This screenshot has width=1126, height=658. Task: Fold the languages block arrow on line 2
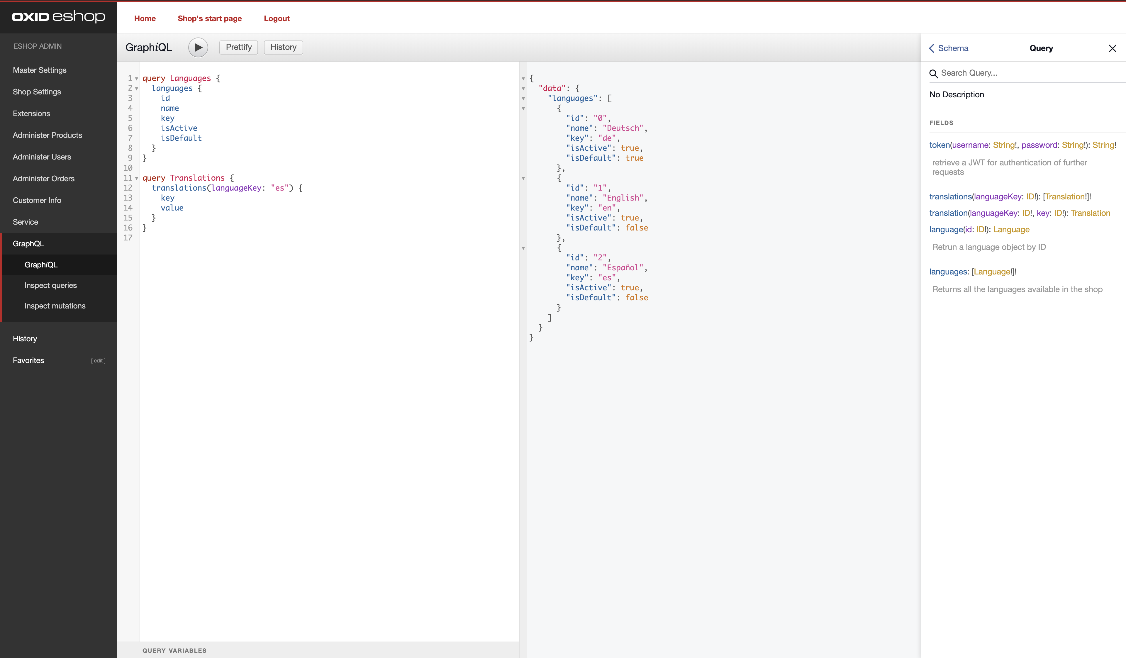click(x=137, y=89)
